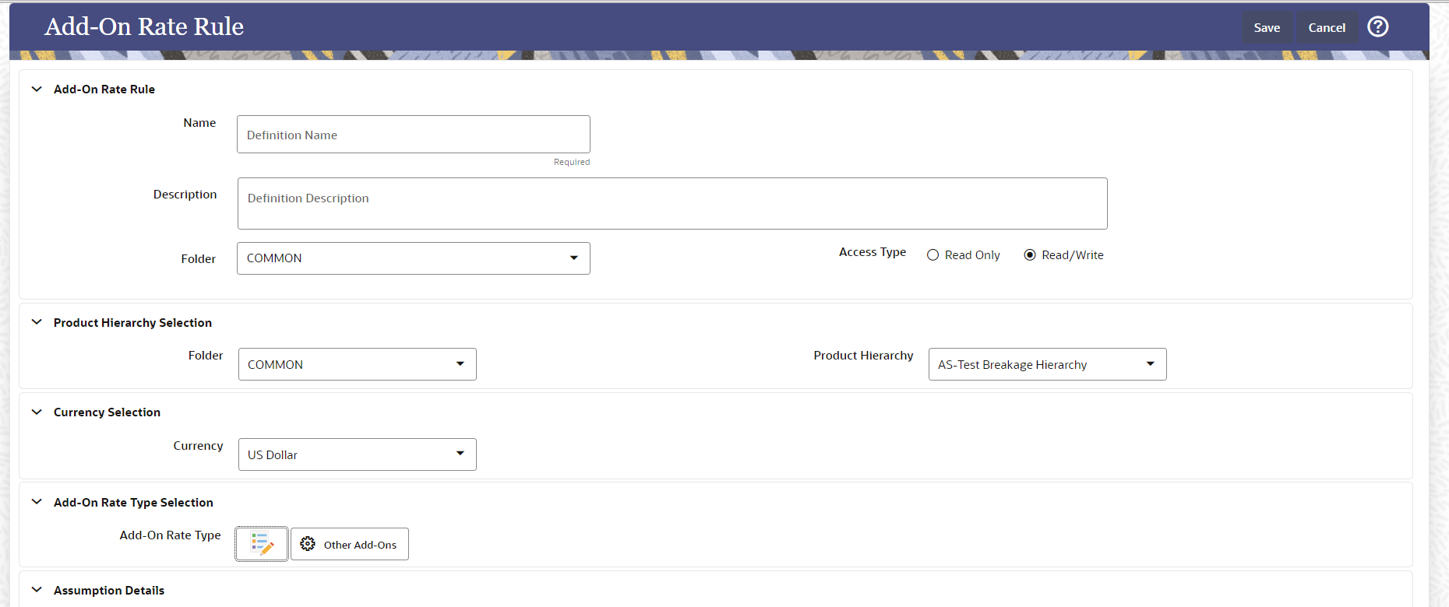This screenshot has height=607, width=1449.
Task: Open the Product Hierarchy Selection Folder dropdown
Action: pyautogui.click(x=358, y=364)
